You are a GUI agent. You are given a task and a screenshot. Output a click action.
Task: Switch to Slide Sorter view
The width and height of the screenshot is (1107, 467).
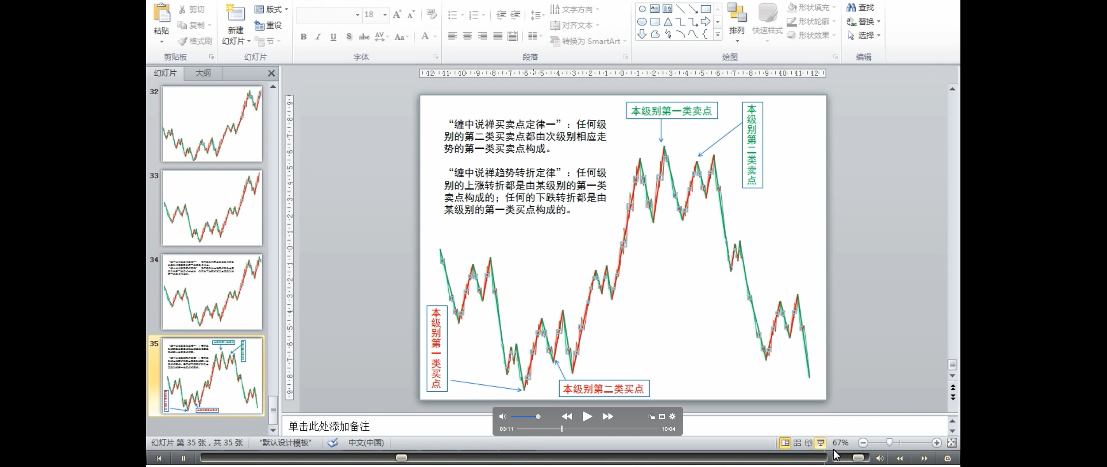click(797, 443)
